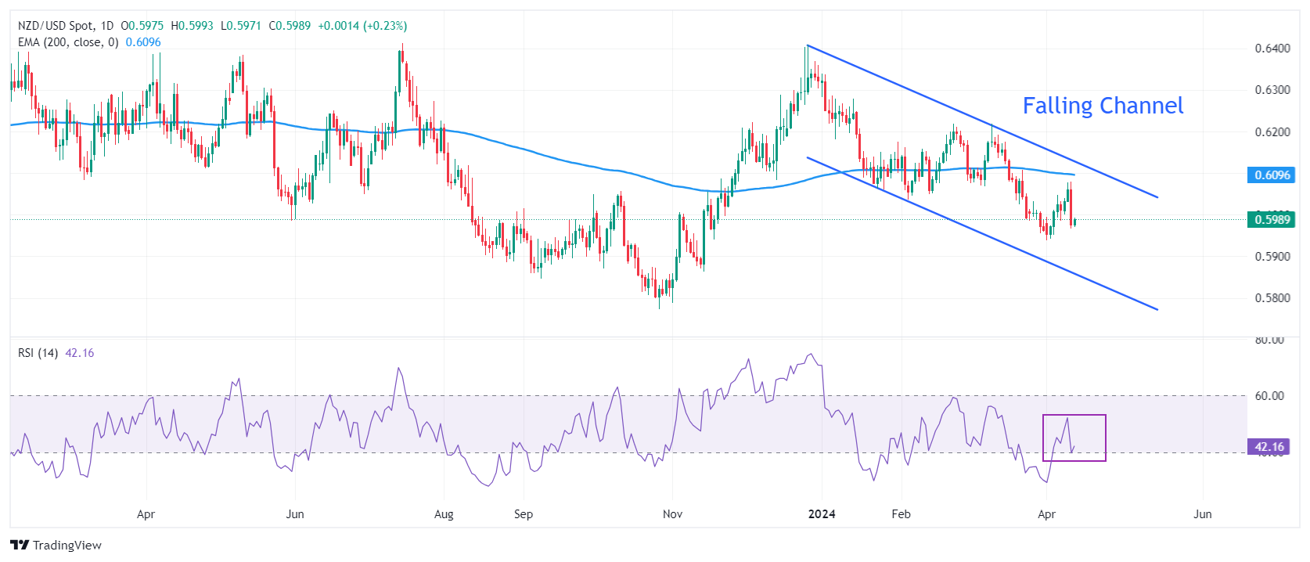The image size is (1310, 562).
Task: Click the Sep label on the time axis
Action: [524, 514]
